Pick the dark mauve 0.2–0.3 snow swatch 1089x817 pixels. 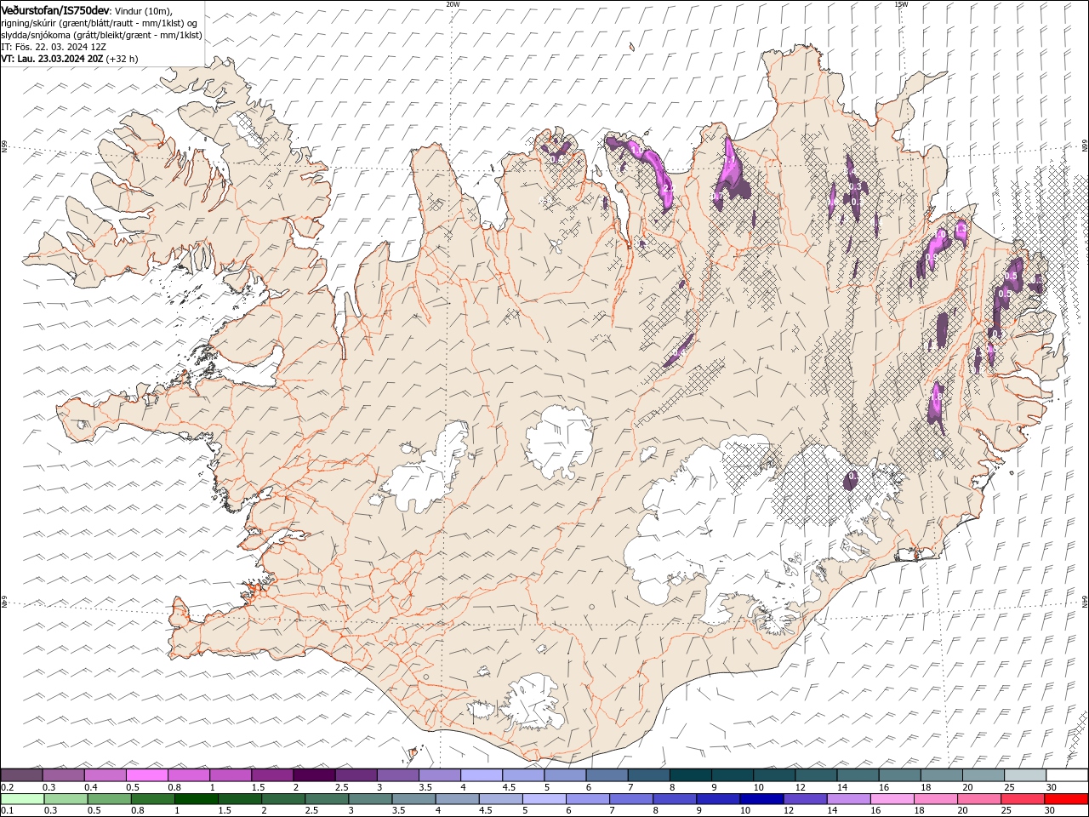(x=21, y=775)
